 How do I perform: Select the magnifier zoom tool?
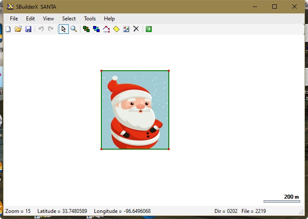pos(74,29)
